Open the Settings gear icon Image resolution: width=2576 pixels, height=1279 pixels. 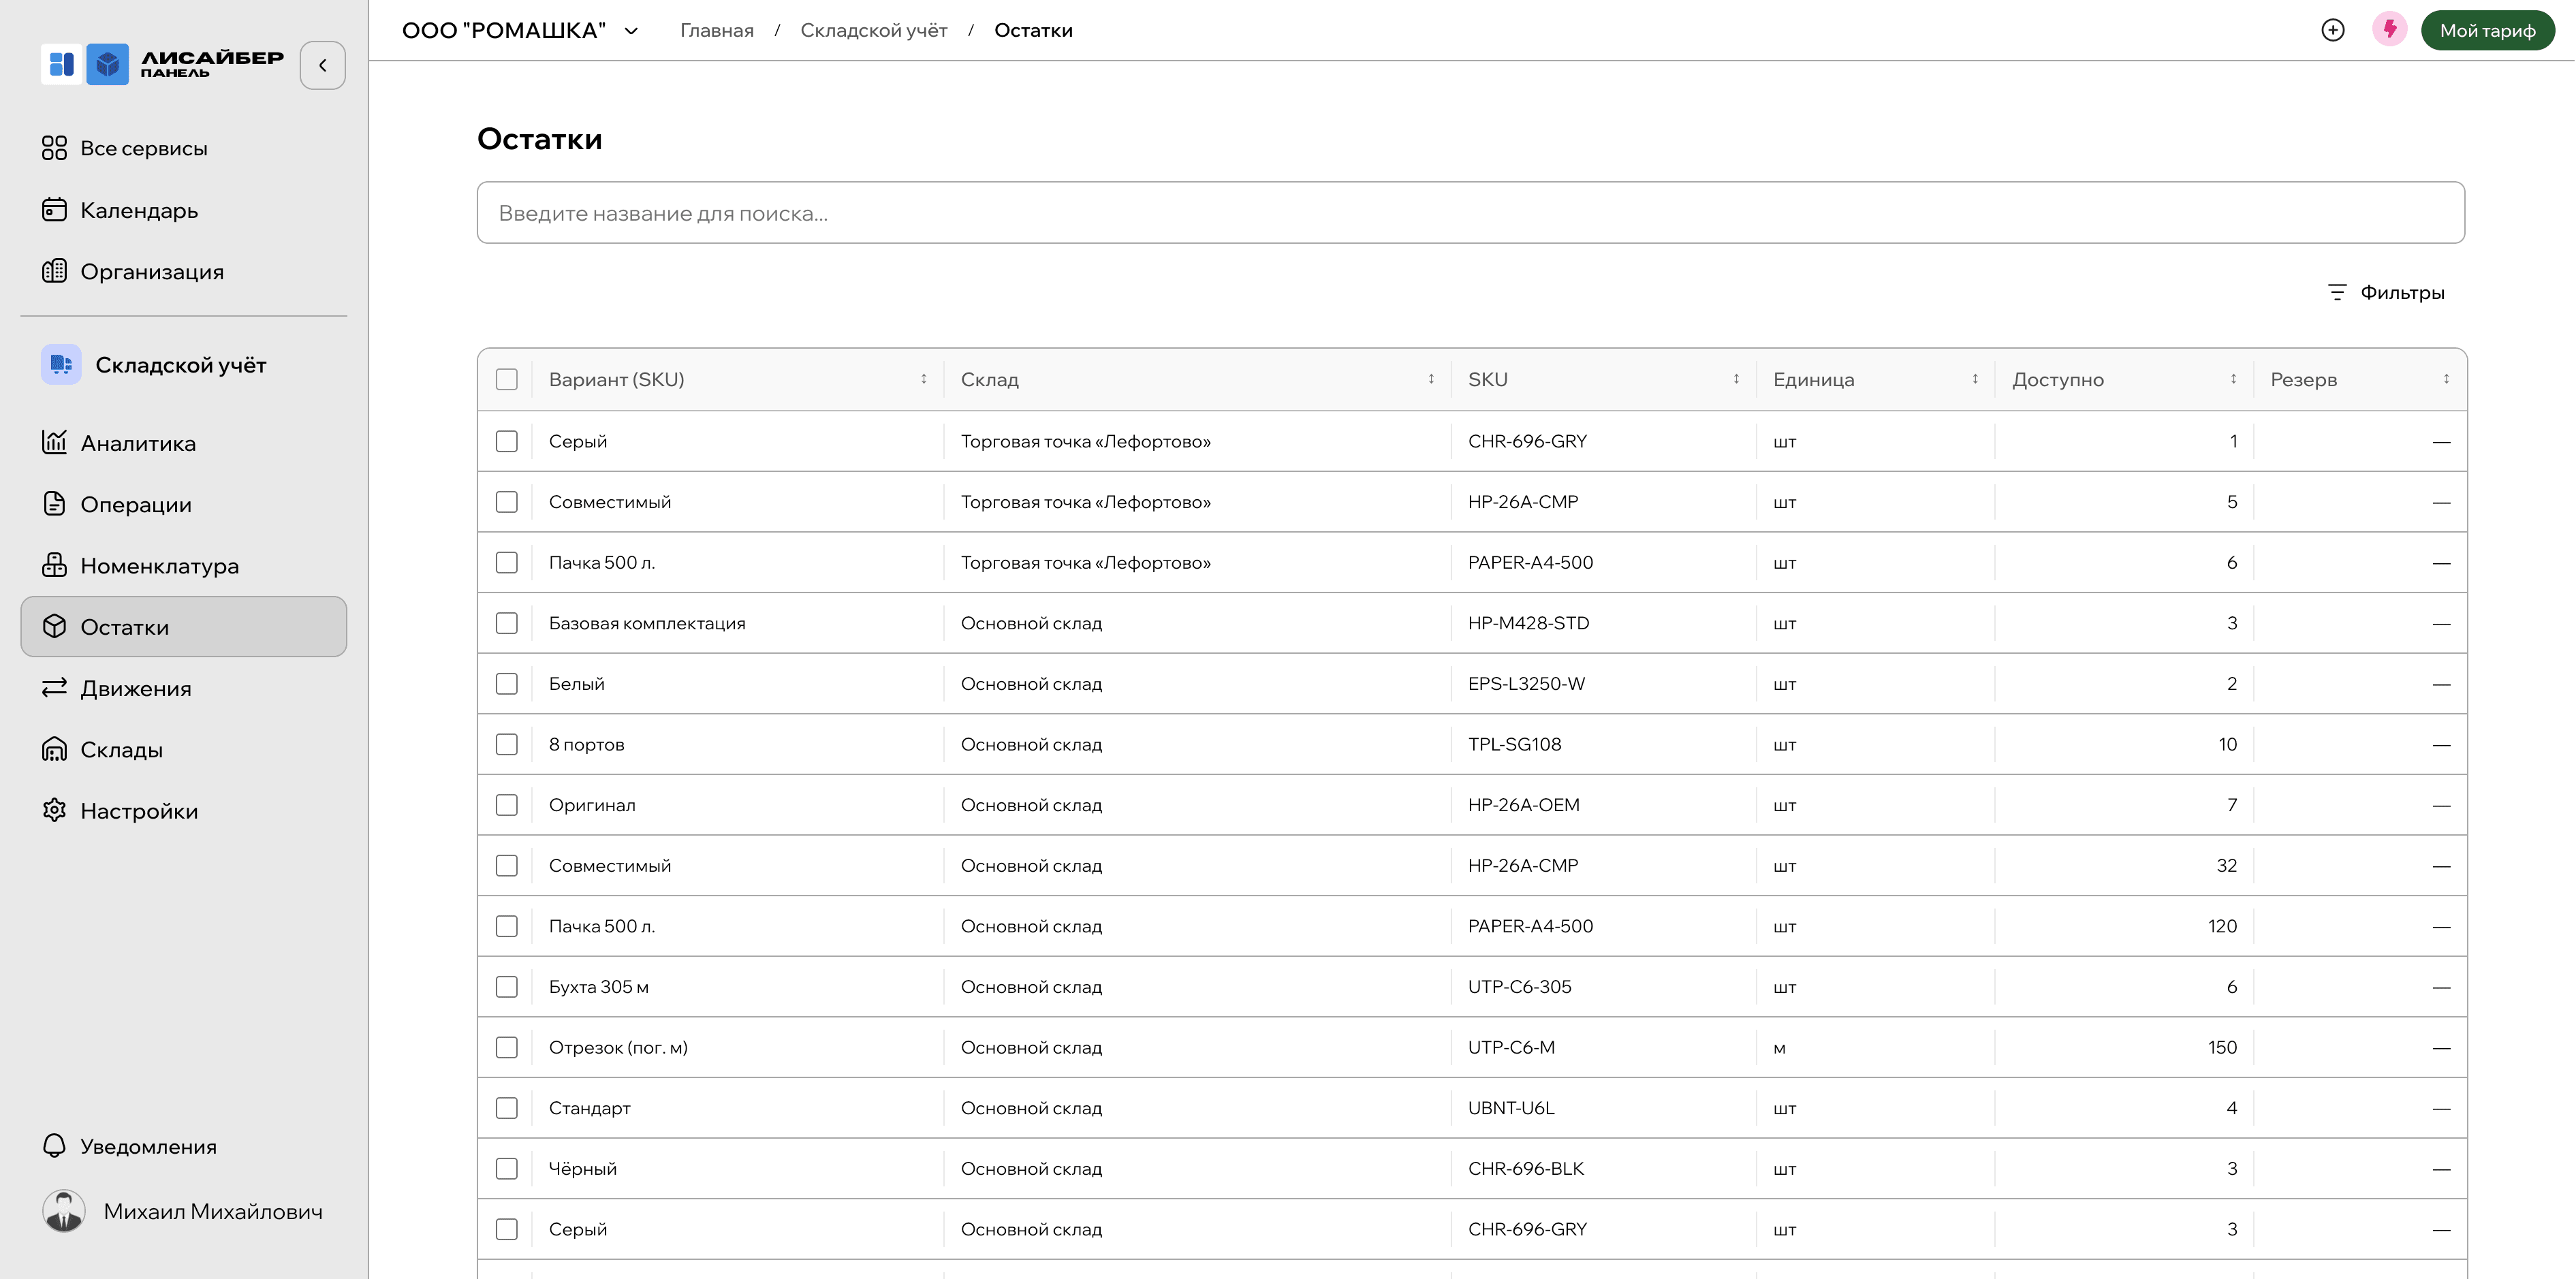point(54,810)
